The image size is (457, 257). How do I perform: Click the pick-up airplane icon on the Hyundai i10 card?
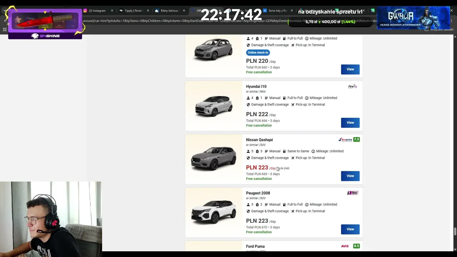pos(293,105)
